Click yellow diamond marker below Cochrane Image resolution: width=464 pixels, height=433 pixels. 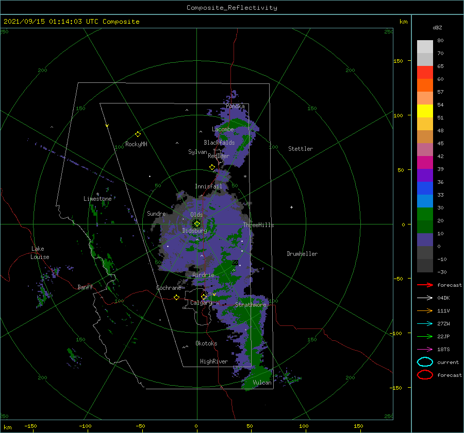[176, 297]
